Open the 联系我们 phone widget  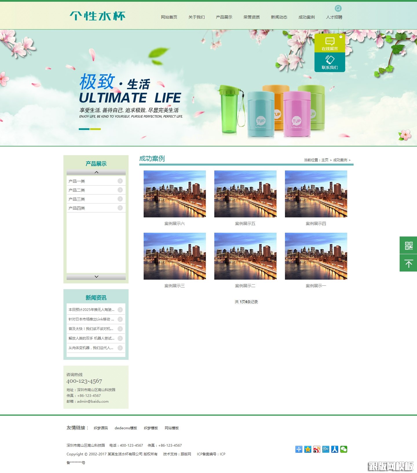point(330,62)
